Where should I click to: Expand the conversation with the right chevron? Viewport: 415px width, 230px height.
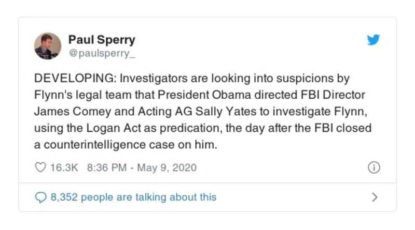pyautogui.click(x=375, y=197)
